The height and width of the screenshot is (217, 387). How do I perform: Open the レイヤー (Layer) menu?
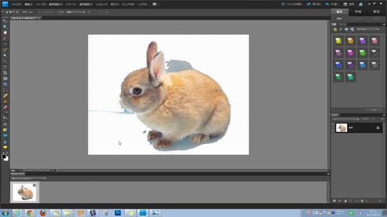pyautogui.click(x=71, y=4)
